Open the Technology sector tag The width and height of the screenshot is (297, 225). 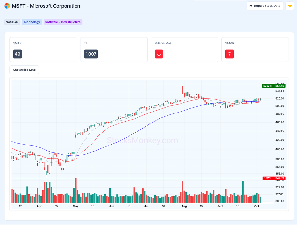[x=32, y=22]
